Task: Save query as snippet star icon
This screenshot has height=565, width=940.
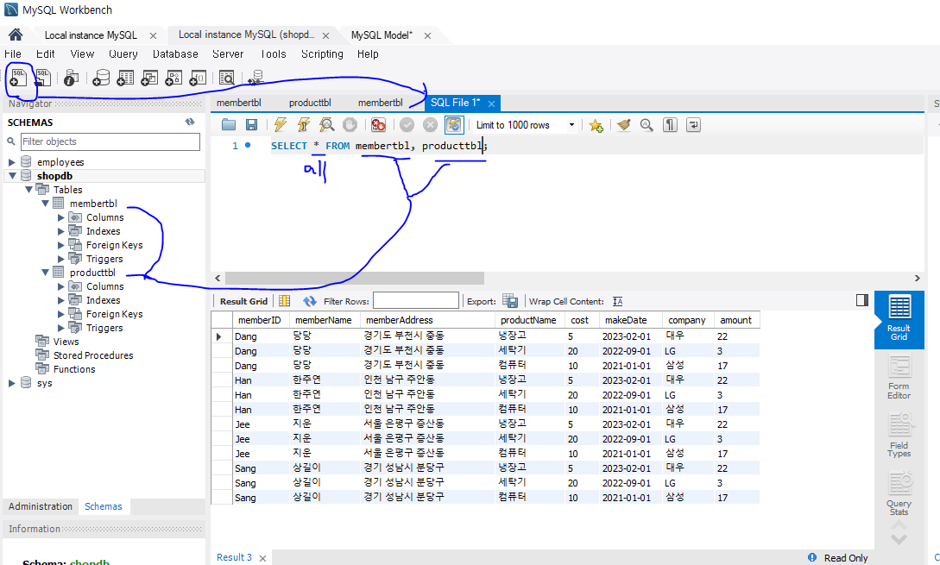Action: point(596,124)
